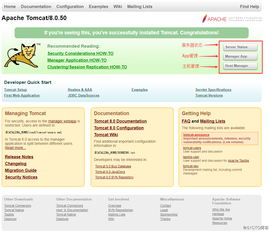Open the Security Notices link
The image size is (271, 232).
click(x=21, y=177)
